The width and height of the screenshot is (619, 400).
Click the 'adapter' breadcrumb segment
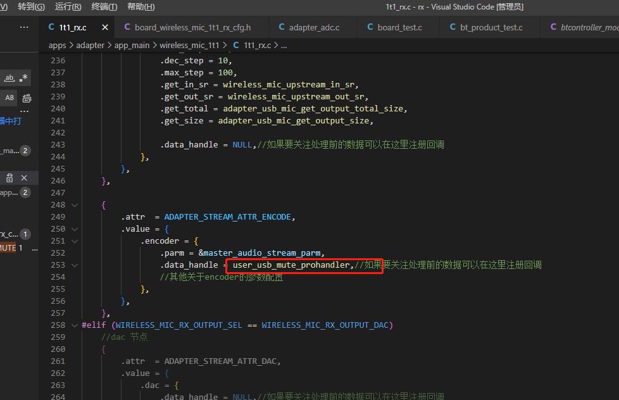[90, 46]
